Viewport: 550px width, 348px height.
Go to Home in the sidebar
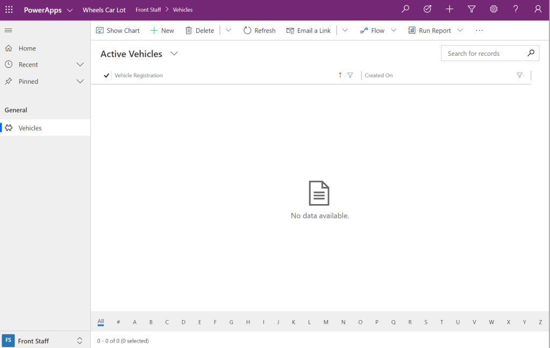click(x=27, y=48)
